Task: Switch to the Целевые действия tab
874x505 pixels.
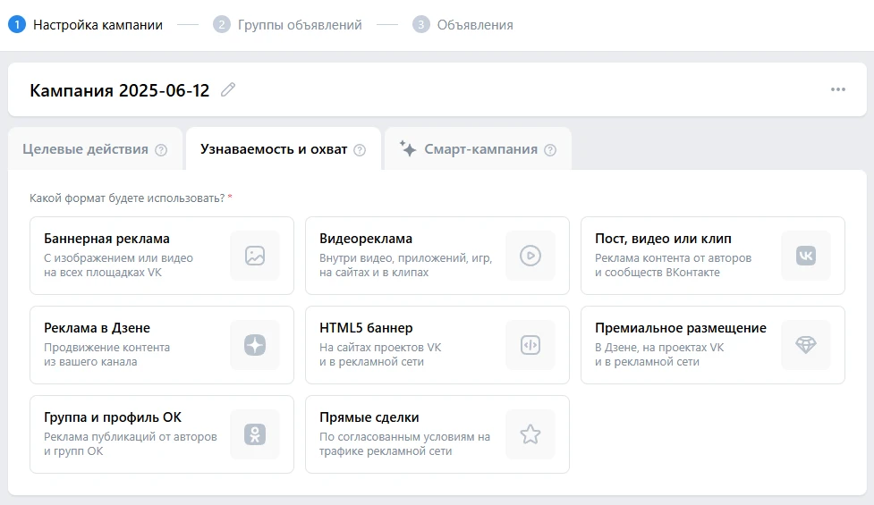Action: (85, 149)
